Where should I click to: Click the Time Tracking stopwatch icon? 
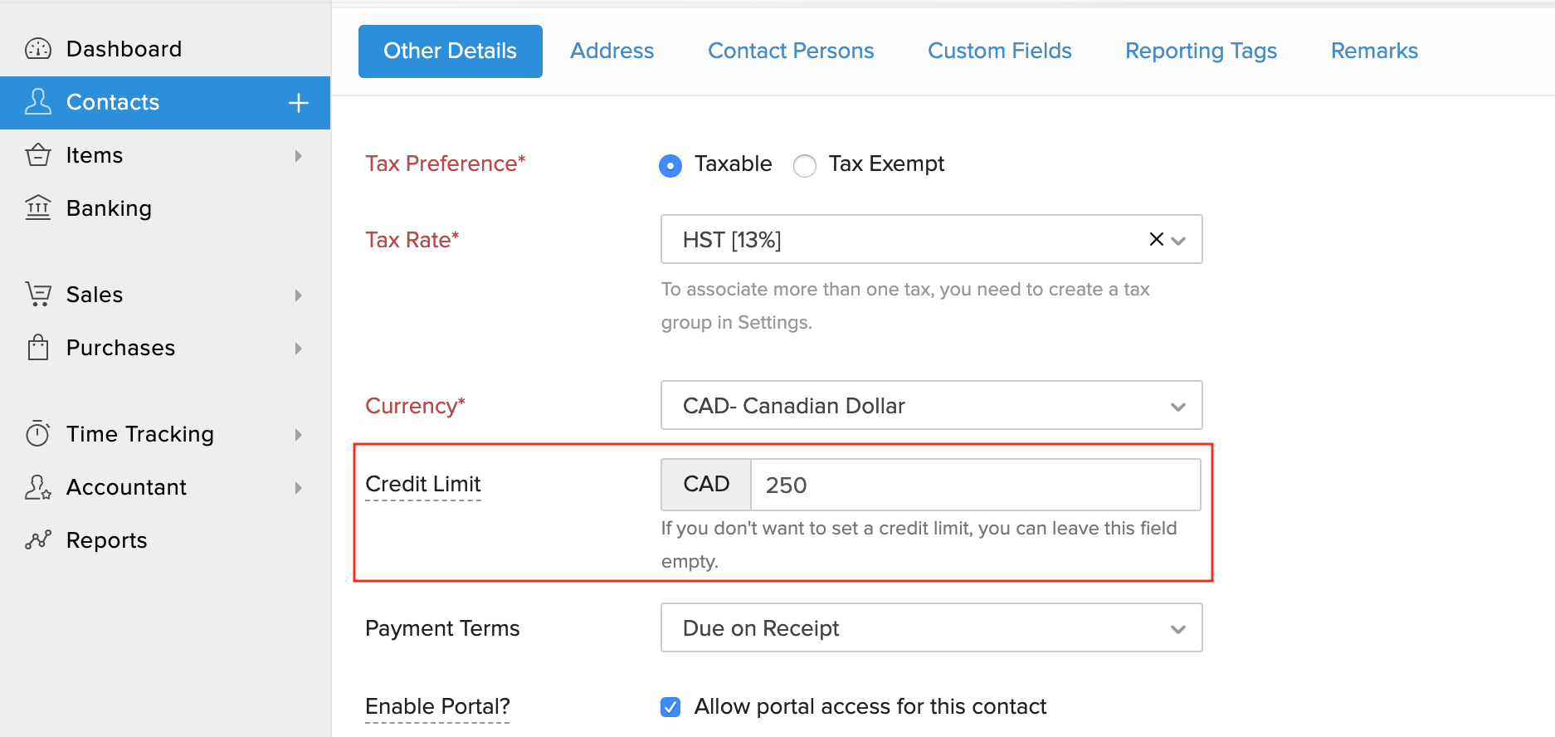click(x=38, y=433)
